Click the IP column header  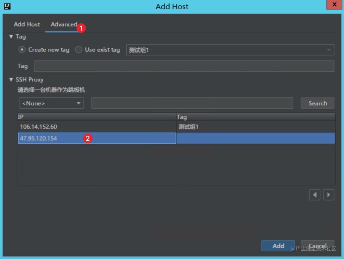[x=97, y=117]
